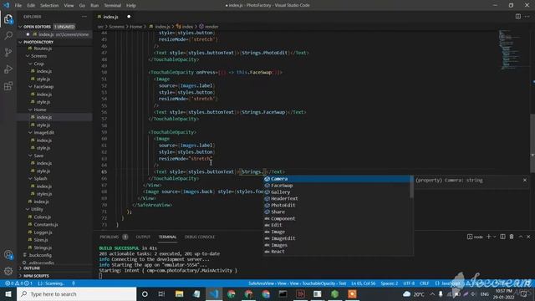Change indentation via Spaces: 2 status
Screen dimensions: 535x301
[390, 283]
